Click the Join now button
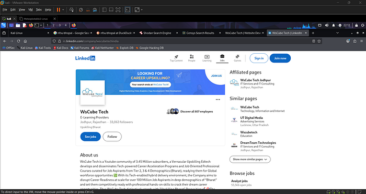Screen dimensions: 366x194 coord(280,58)
